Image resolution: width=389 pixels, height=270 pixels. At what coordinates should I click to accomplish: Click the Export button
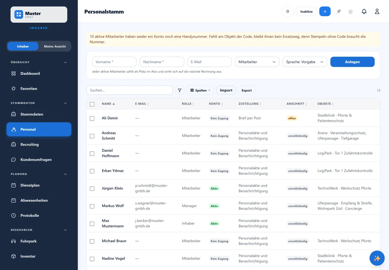(x=247, y=90)
